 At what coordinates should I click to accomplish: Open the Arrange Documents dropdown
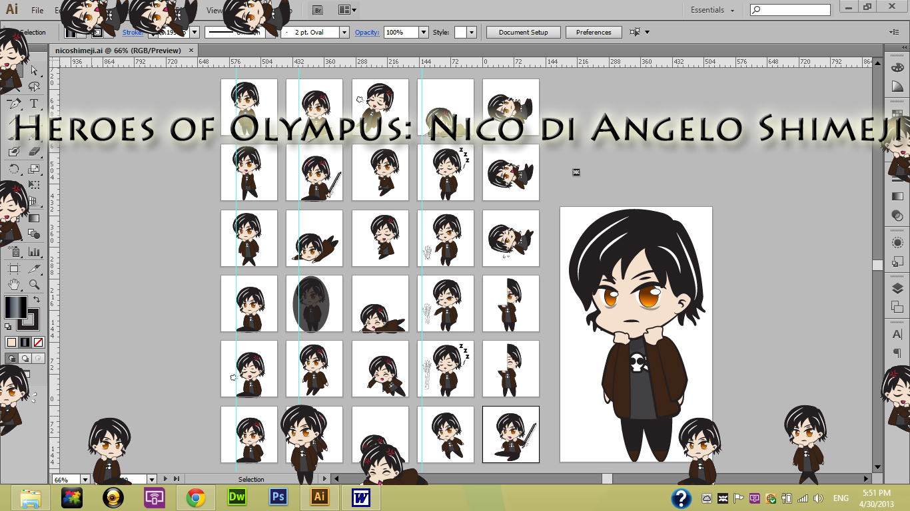click(x=347, y=10)
